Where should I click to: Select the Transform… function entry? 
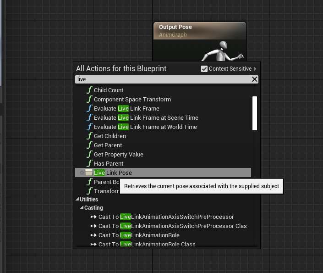click(106, 191)
